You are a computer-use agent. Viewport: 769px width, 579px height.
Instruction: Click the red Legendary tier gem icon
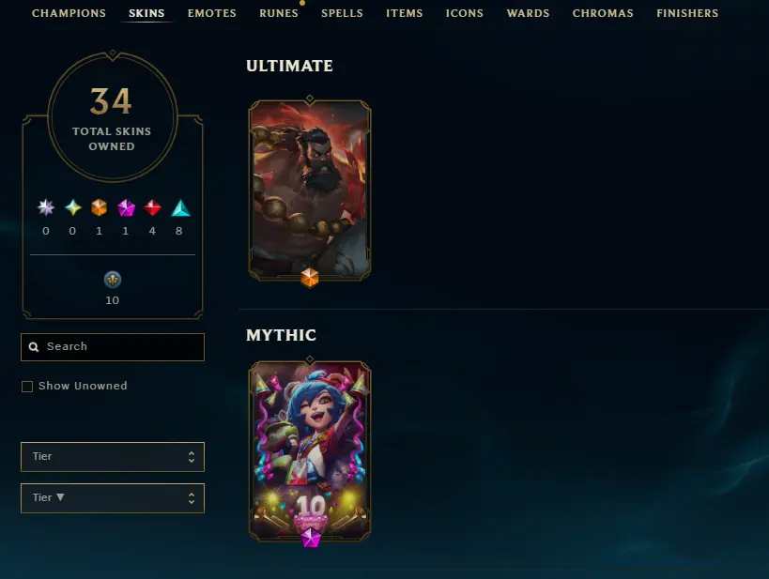[152, 207]
